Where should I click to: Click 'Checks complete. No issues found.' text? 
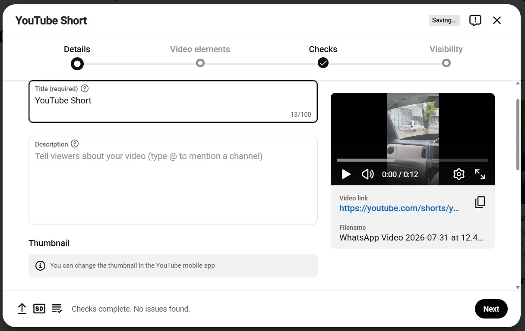(131, 309)
